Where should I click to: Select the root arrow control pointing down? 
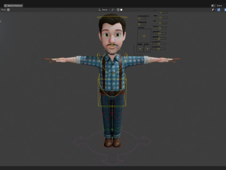point(112,161)
